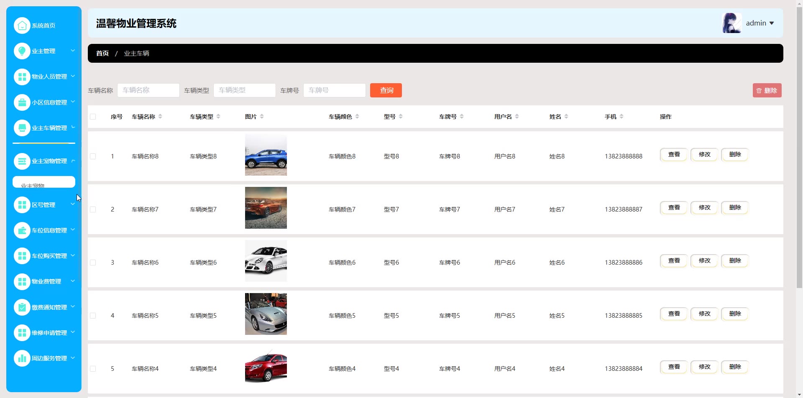Click the property staff management grid icon
The height and width of the screenshot is (398, 803).
click(x=22, y=77)
